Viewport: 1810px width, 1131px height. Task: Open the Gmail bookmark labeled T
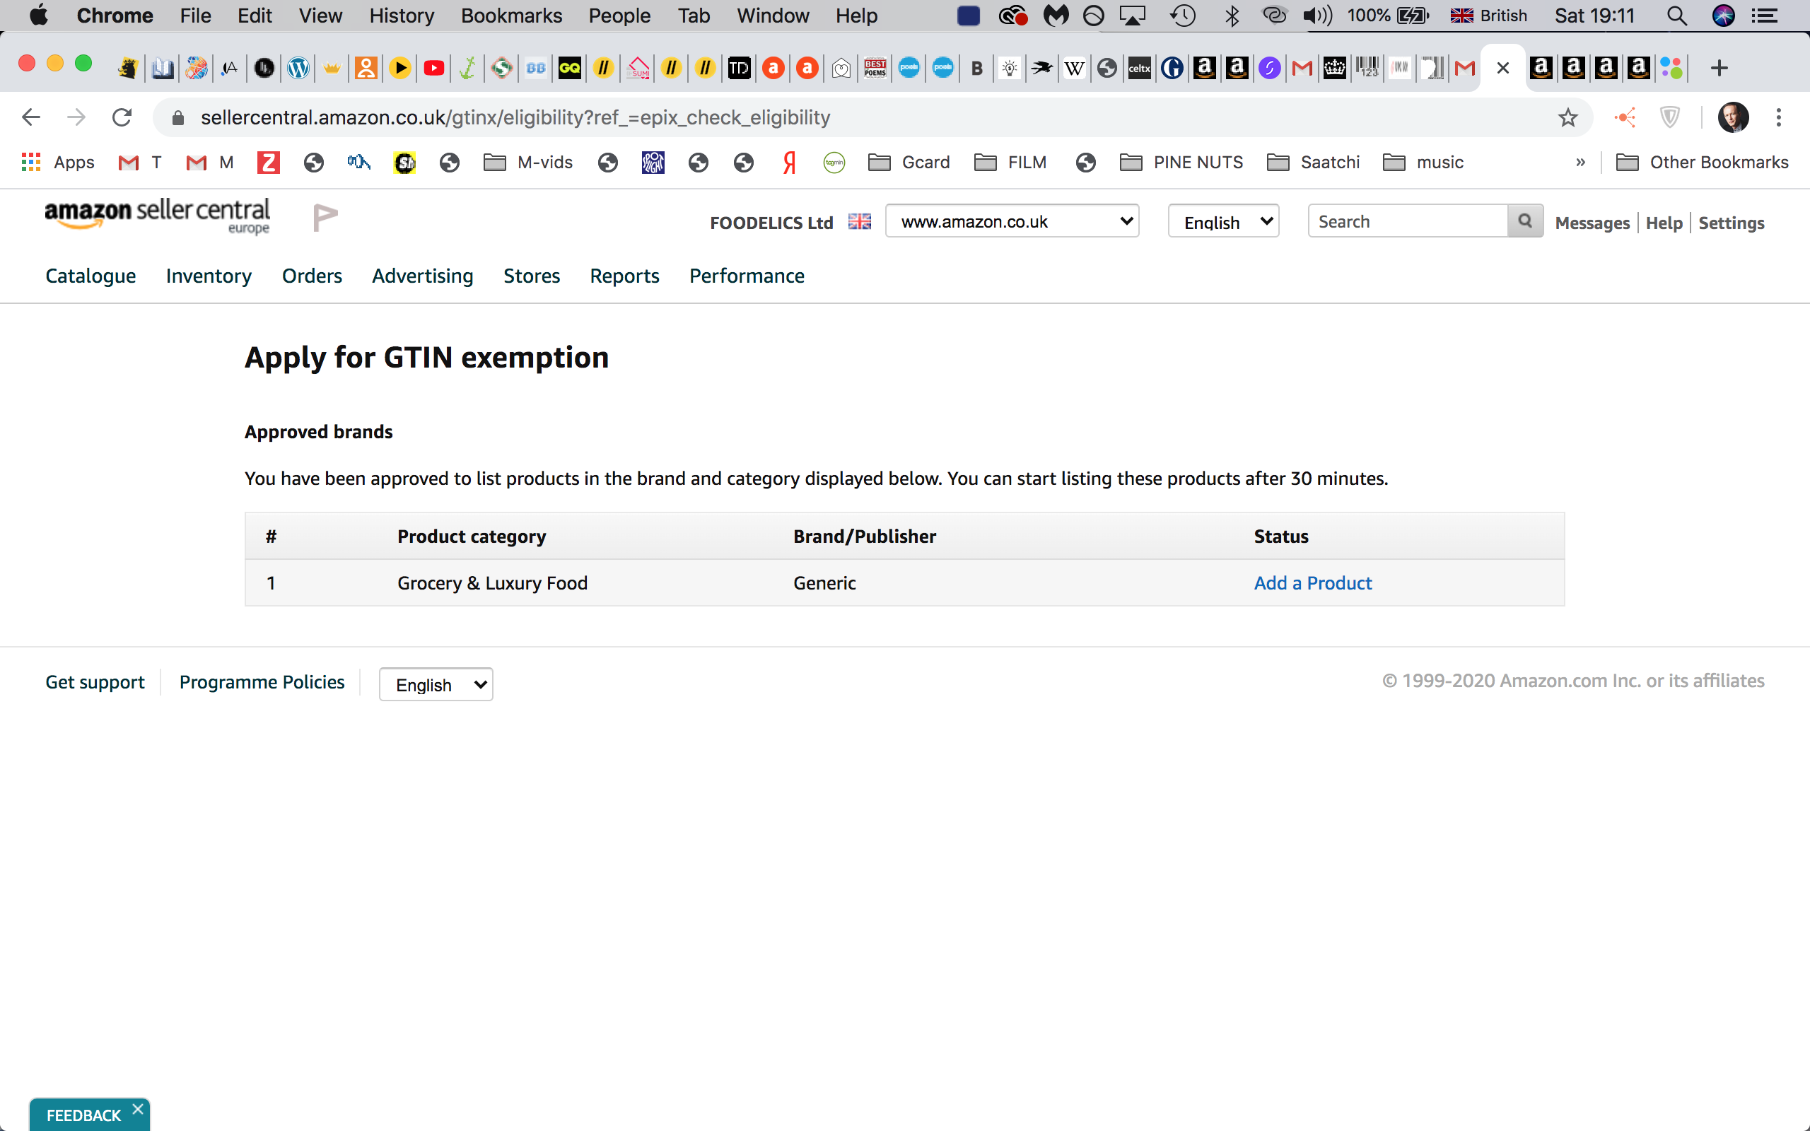(140, 163)
